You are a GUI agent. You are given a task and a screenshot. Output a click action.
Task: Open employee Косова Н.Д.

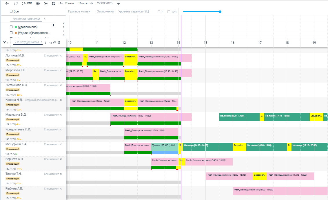click(x=14, y=100)
